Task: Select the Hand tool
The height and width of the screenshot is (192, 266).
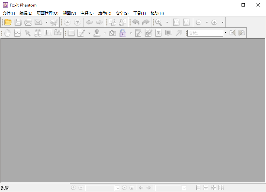Action: pyautogui.click(x=7, y=33)
